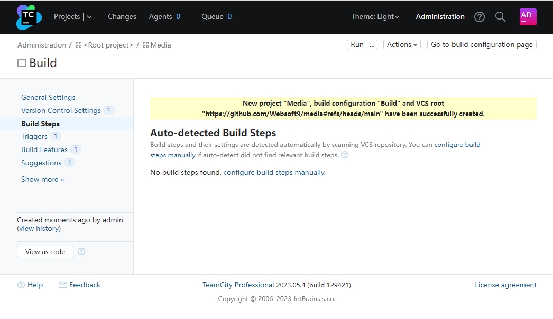Open Version Control Settings tab
Viewport: 553px width, 319px height.
click(x=61, y=110)
